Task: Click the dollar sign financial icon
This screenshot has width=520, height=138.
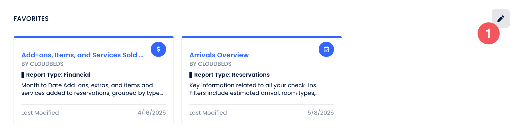Action: pos(158,49)
